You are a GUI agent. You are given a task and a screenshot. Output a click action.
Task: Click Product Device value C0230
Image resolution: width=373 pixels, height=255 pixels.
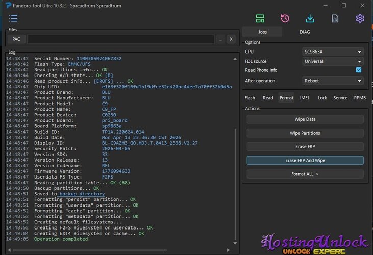(109, 115)
